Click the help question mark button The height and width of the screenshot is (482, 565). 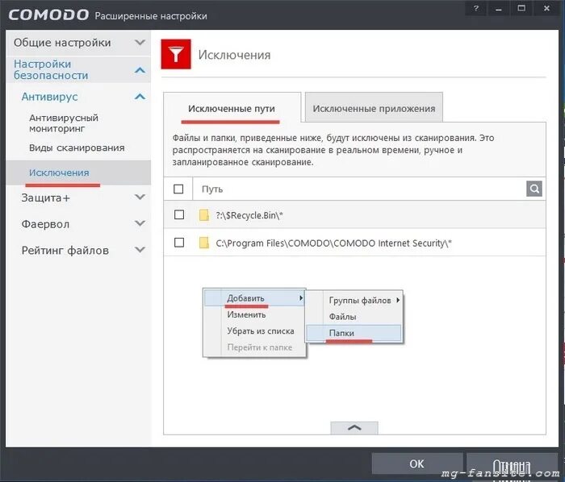tap(476, 8)
